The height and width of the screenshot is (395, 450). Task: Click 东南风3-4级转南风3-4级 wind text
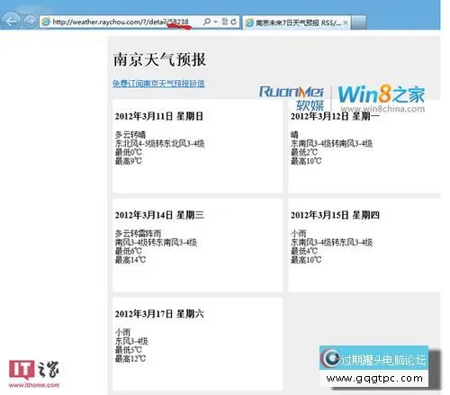pyautogui.click(x=331, y=143)
